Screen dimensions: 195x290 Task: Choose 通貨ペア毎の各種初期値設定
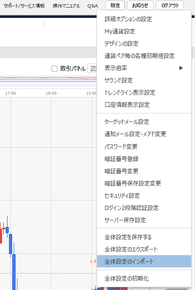coord(144,56)
